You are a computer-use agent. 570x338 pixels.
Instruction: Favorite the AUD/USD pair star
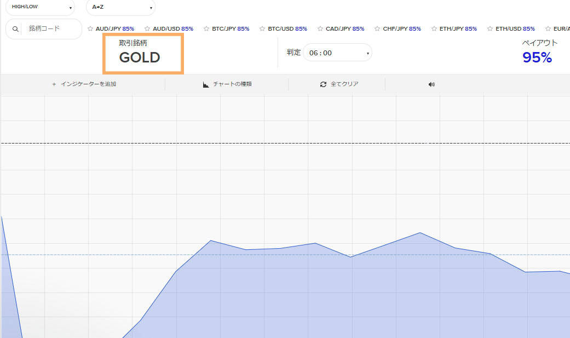(147, 28)
